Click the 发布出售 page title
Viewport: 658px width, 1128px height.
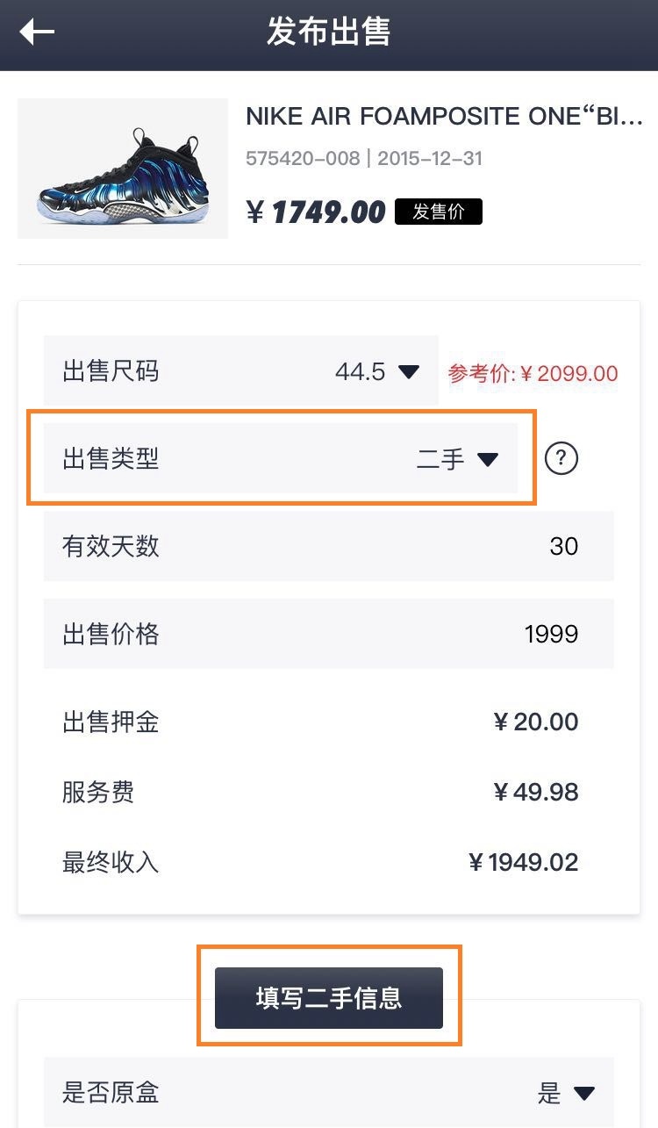(329, 32)
